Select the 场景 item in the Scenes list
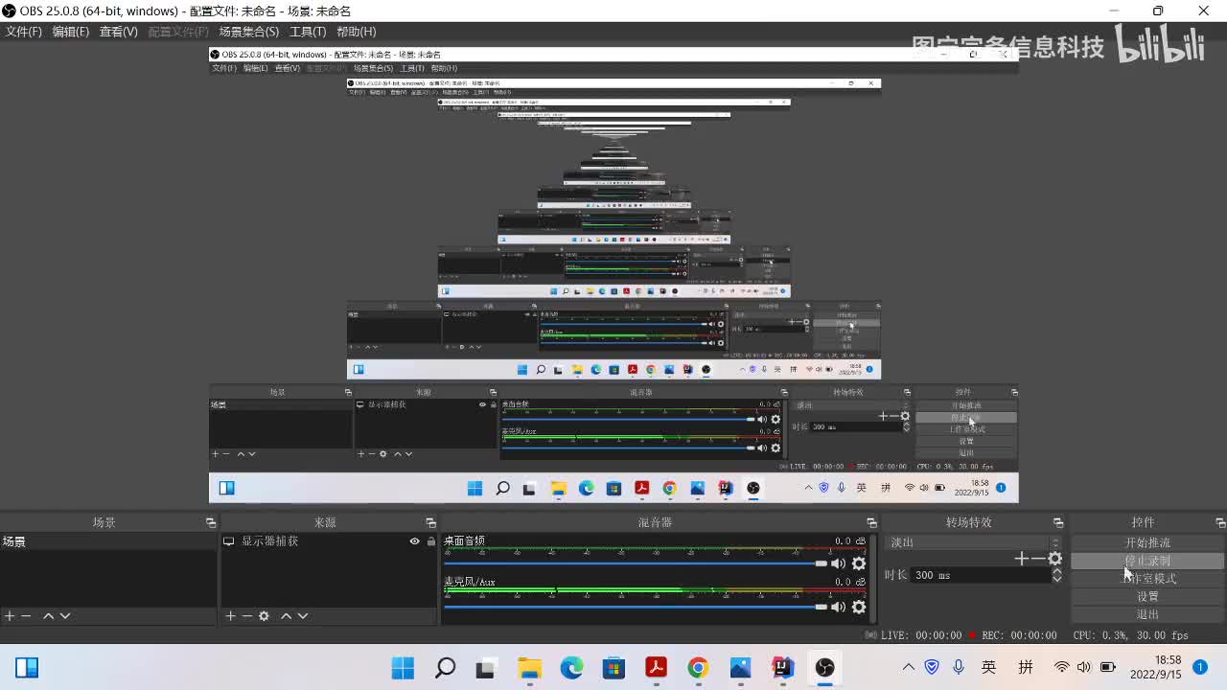1227x690 pixels. (108, 541)
